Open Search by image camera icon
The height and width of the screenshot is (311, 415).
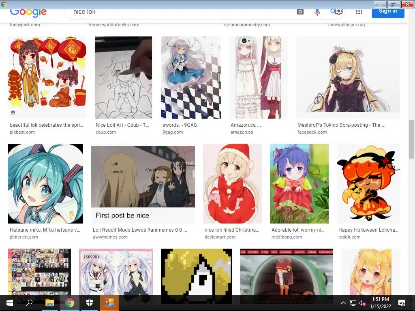[x=300, y=12]
